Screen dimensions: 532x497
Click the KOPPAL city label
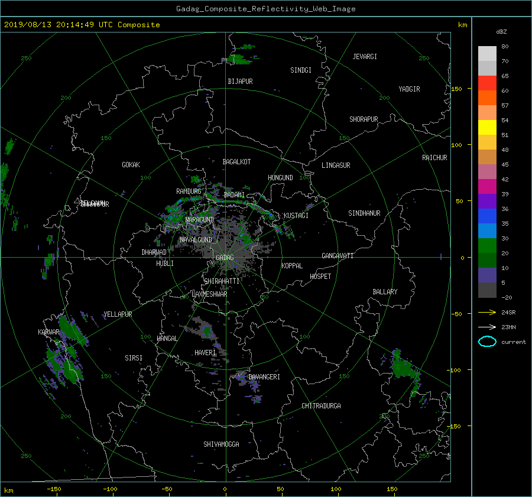[x=292, y=265]
